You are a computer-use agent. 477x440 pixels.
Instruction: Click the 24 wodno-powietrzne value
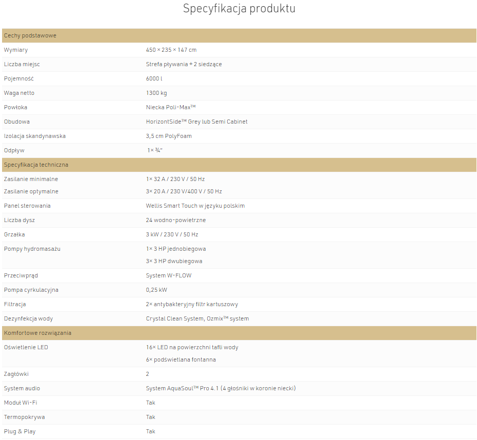tap(176, 220)
